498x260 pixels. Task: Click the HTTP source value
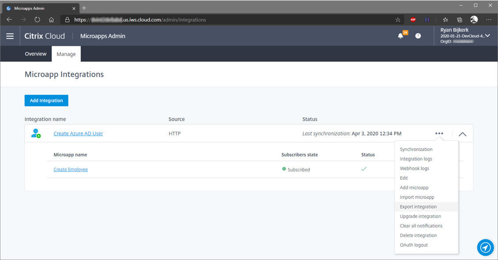click(x=175, y=133)
